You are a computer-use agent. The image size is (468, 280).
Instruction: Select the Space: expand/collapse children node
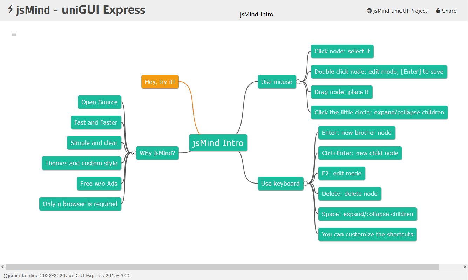367,214
